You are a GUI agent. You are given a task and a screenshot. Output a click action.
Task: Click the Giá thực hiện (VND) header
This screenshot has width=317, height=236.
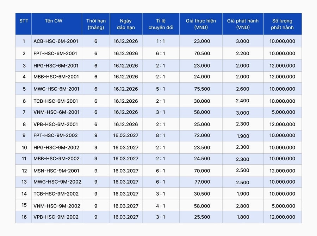pos(201,24)
